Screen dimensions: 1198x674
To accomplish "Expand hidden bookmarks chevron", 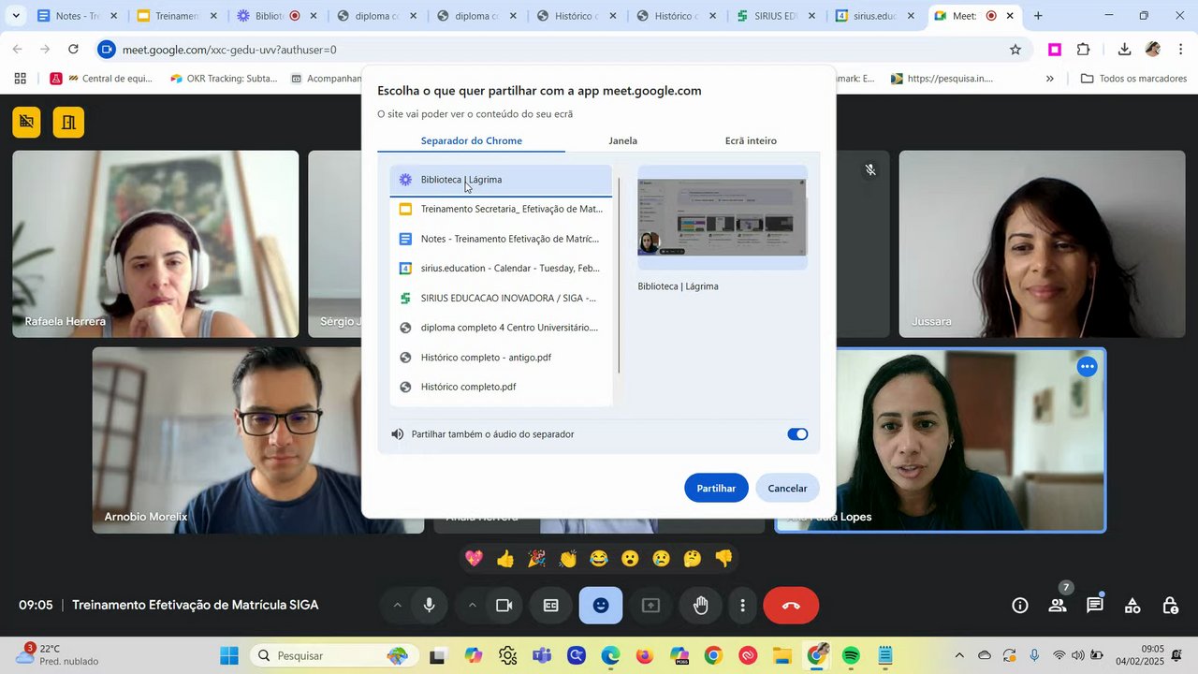I will pos(1049,79).
